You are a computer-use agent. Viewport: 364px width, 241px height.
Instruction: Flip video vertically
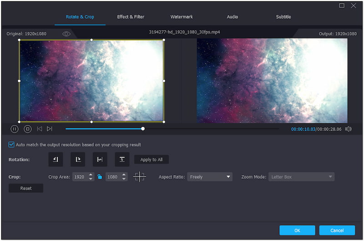[x=122, y=160]
